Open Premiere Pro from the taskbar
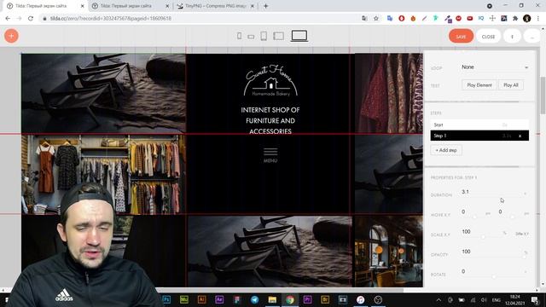This screenshot has height=307, width=546. (307, 299)
